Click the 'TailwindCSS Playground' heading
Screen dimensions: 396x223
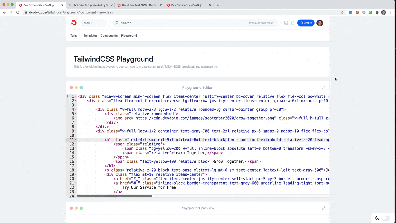click(x=113, y=59)
